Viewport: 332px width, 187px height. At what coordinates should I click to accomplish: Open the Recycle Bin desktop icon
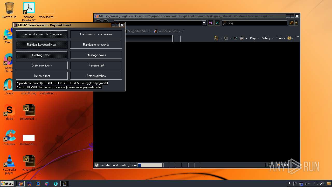tap(9, 10)
